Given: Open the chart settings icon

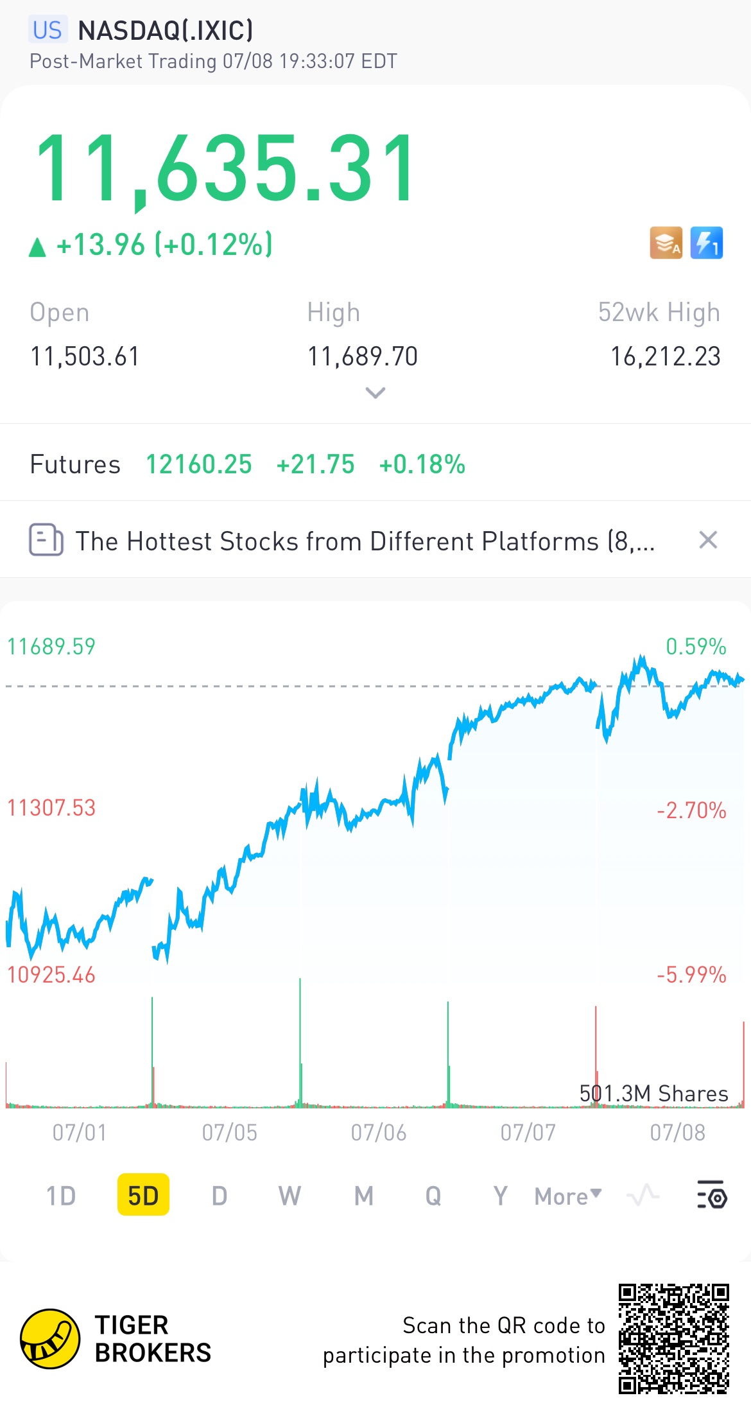Looking at the screenshot, I should coord(712,1195).
